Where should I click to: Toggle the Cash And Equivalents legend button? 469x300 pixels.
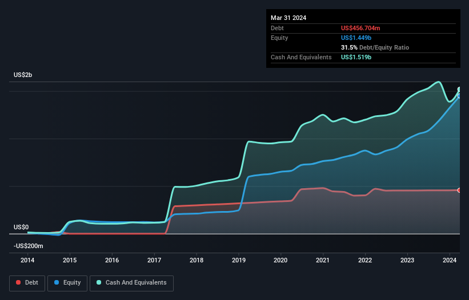[x=131, y=283]
